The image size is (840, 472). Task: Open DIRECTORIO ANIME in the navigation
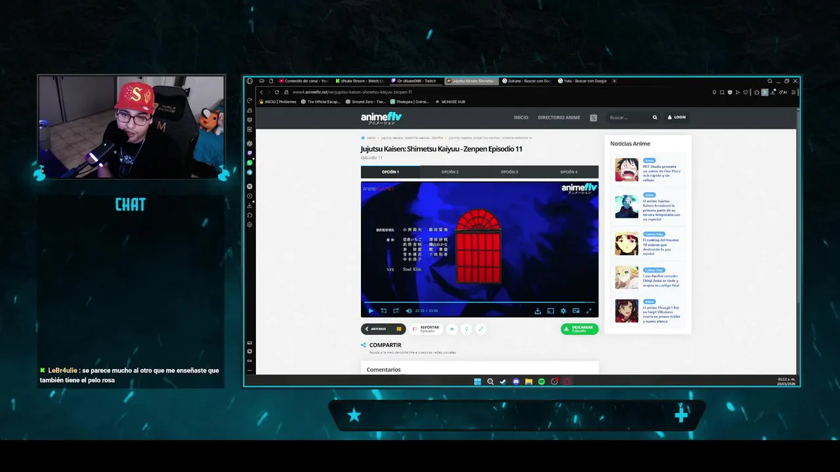(559, 117)
